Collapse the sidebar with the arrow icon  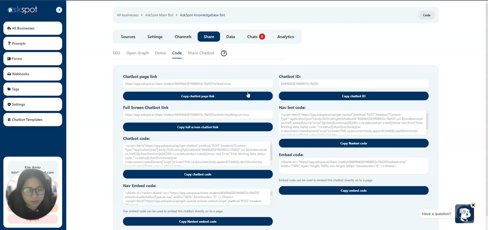pos(59,10)
